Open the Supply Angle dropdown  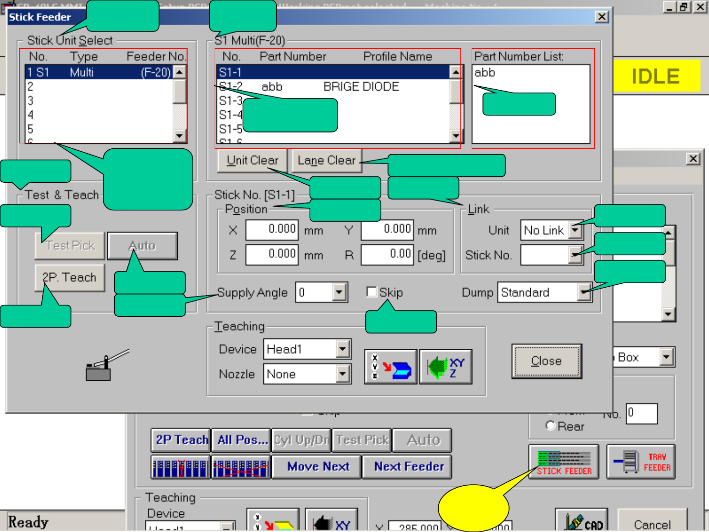tap(339, 292)
